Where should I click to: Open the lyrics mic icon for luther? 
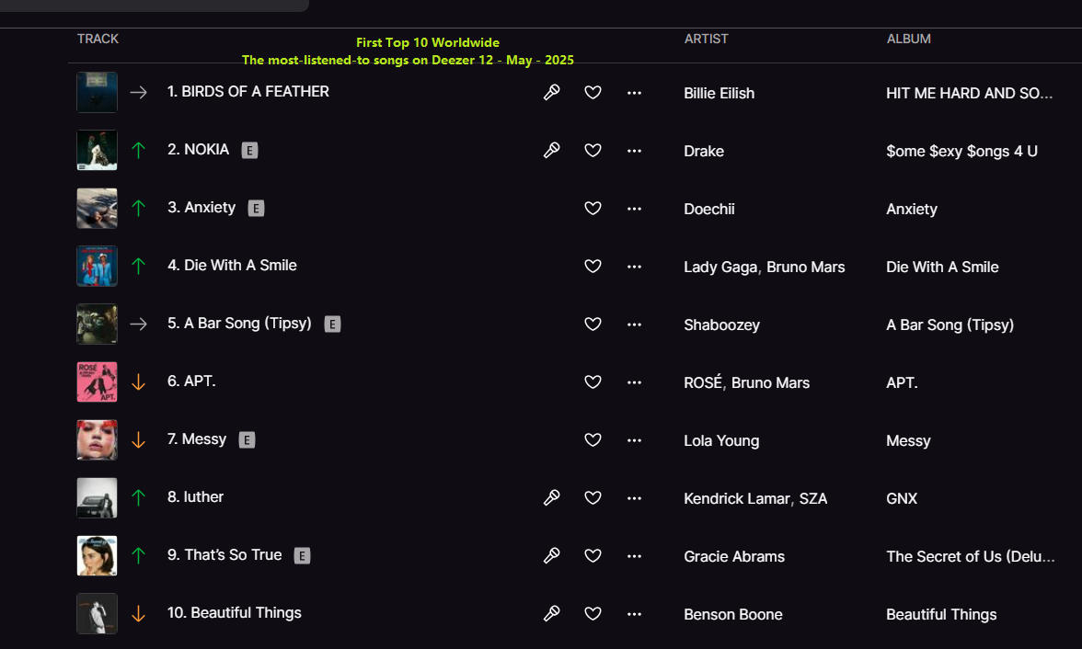[551, 498]
